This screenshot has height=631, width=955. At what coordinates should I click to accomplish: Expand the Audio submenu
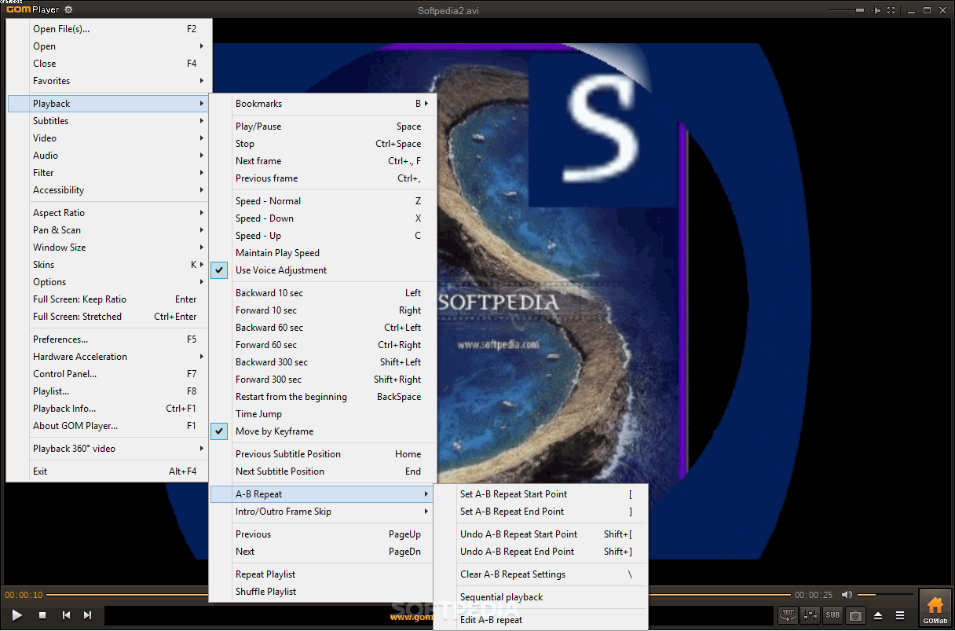[108, 156]
